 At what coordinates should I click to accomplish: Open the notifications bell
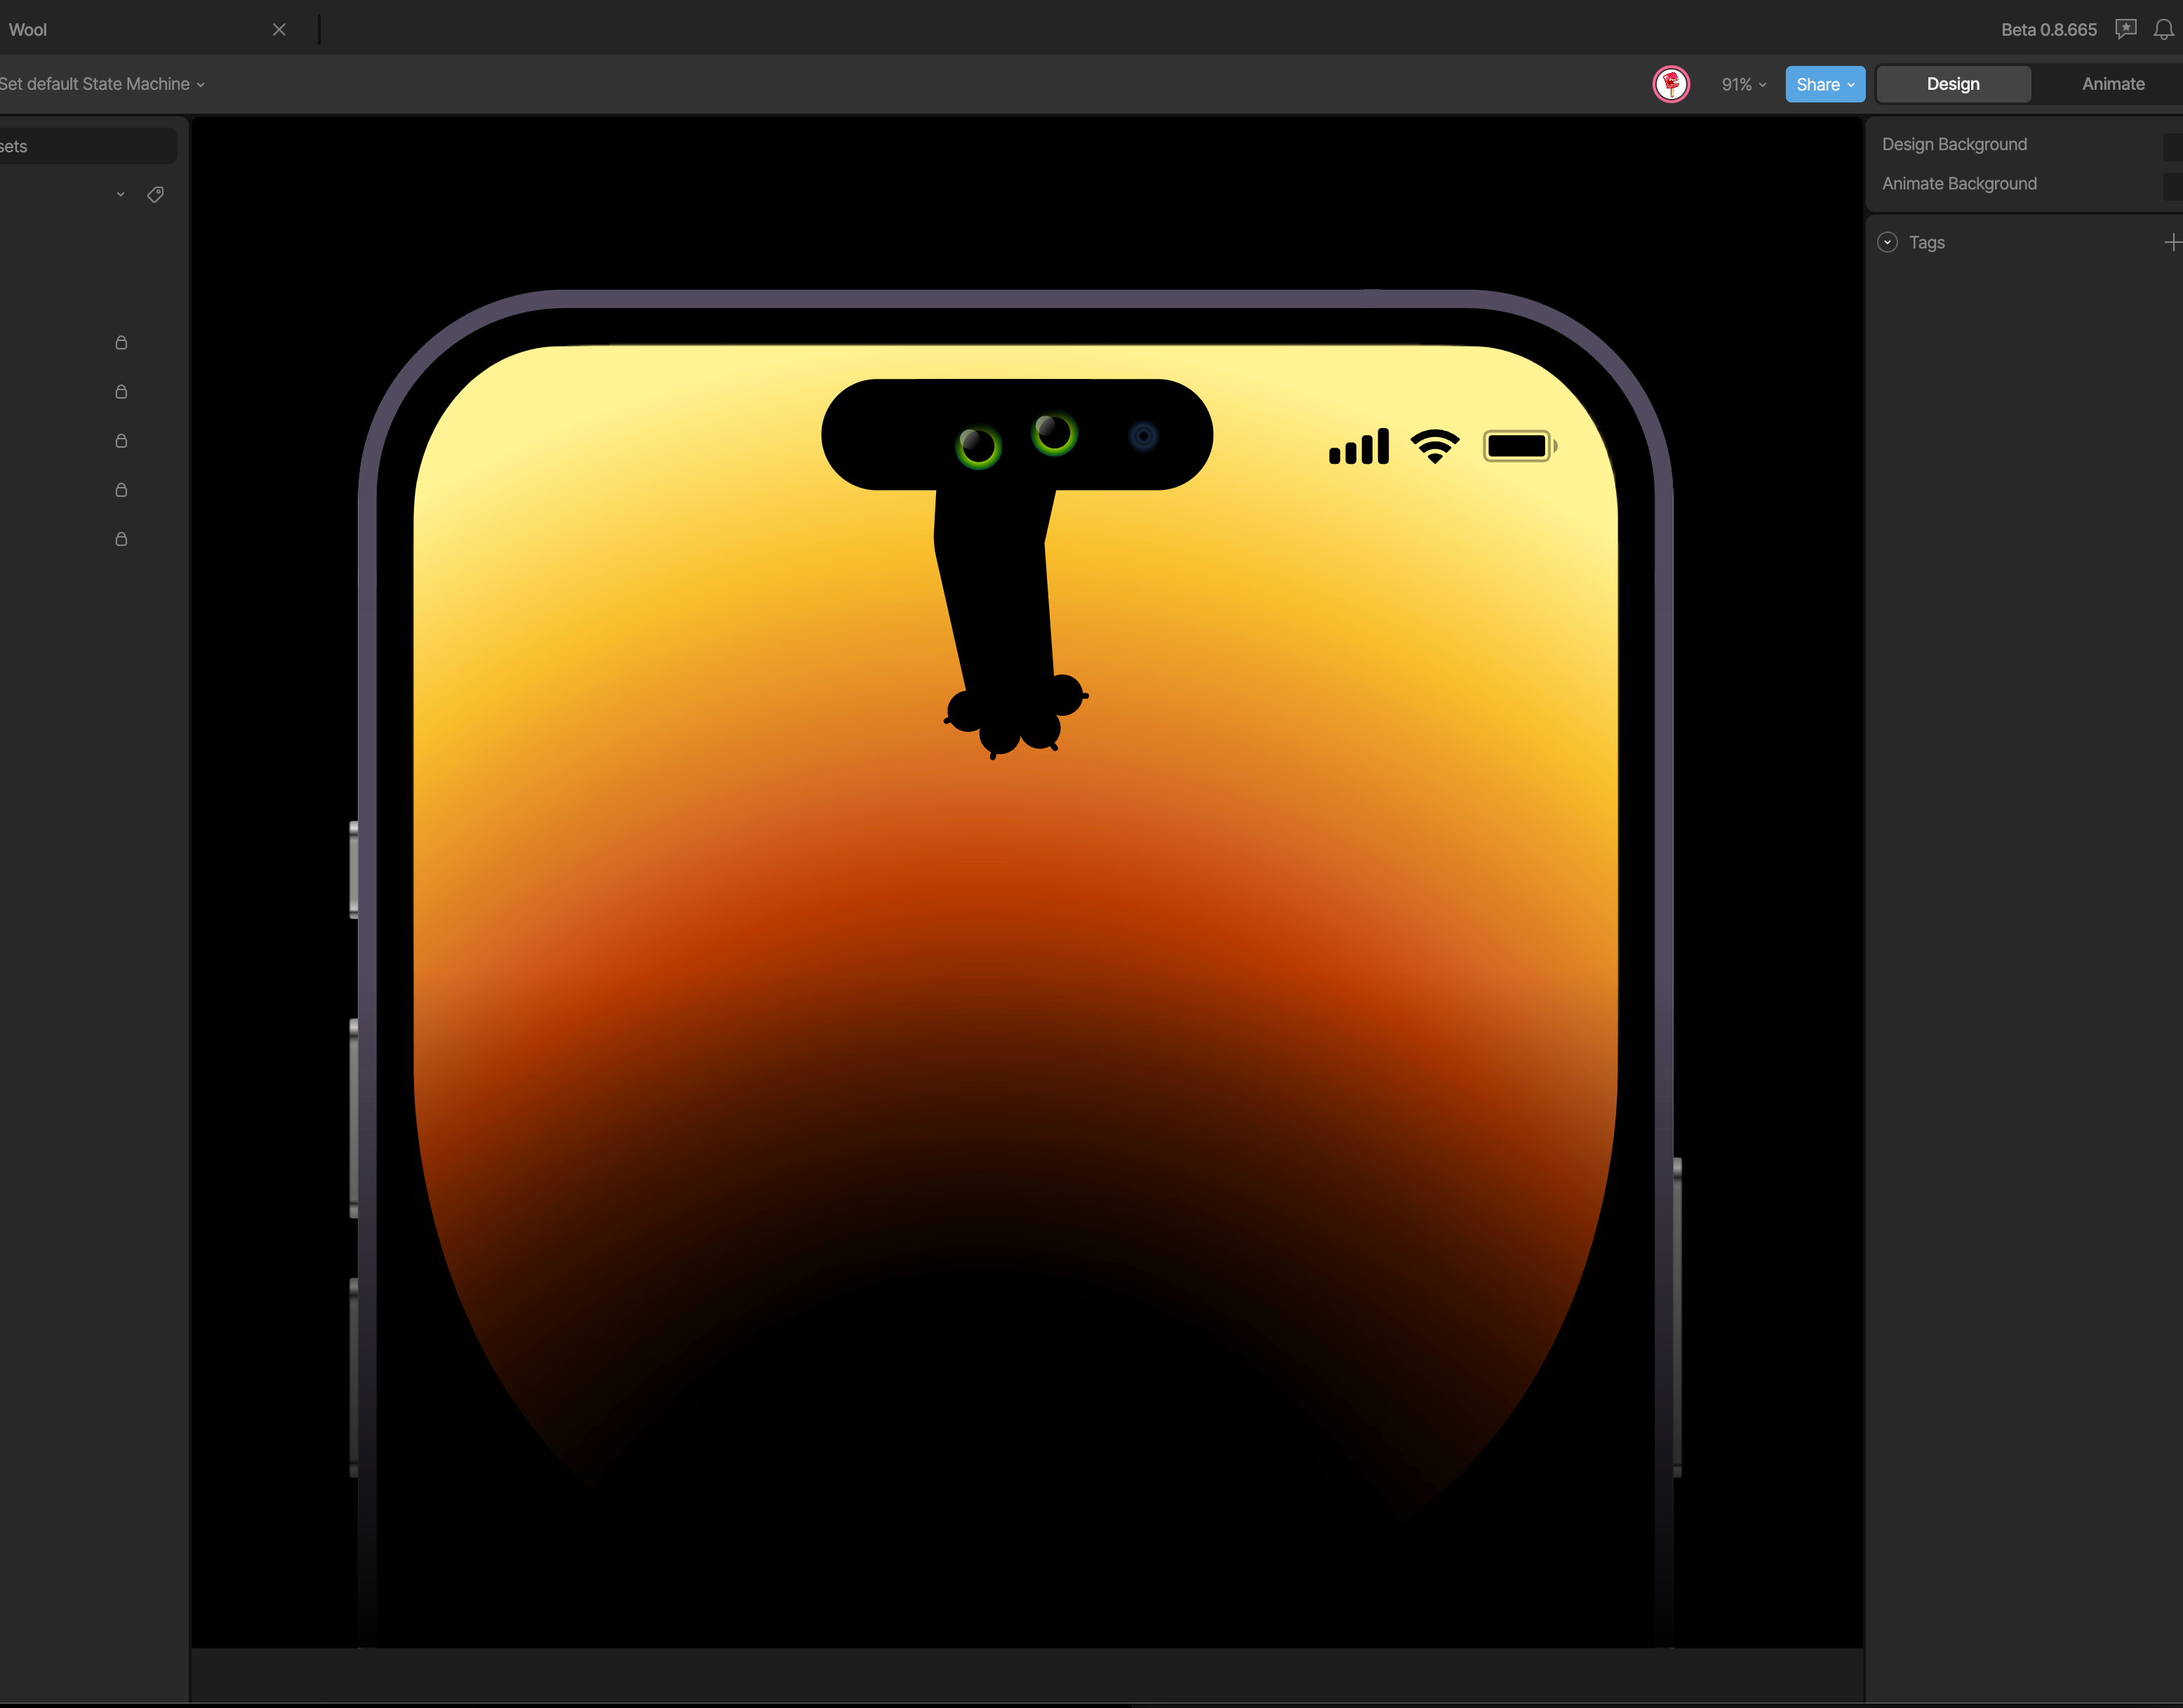(x=2163, y=29)
